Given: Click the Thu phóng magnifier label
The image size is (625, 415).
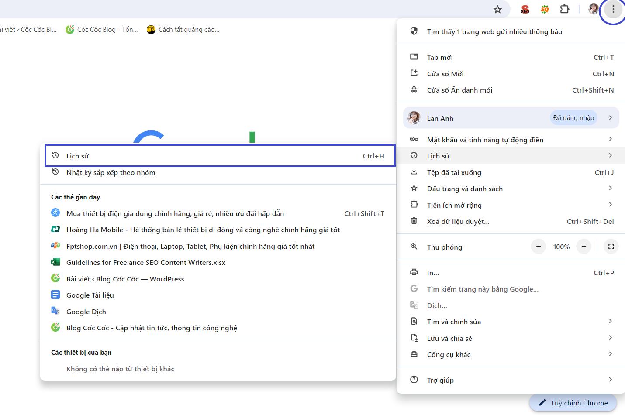Looking at the screenshot, I should (445, 247).
